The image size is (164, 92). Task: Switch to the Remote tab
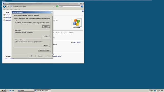pyautogui.click(x=36, y=15)
